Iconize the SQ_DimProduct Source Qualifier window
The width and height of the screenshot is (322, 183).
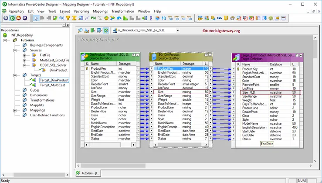click(x=210, y=55)
